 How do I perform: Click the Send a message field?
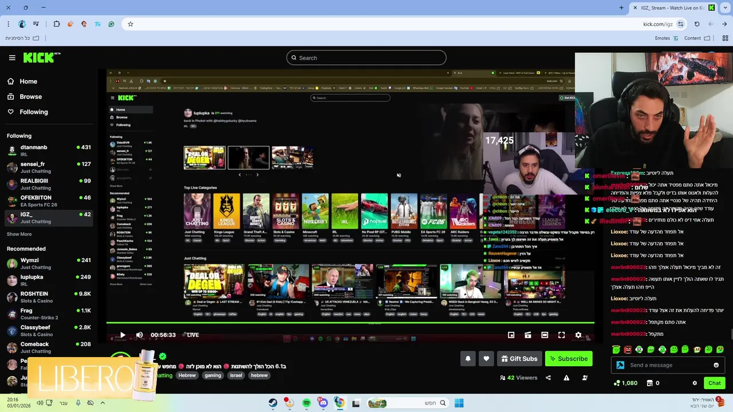667,365
